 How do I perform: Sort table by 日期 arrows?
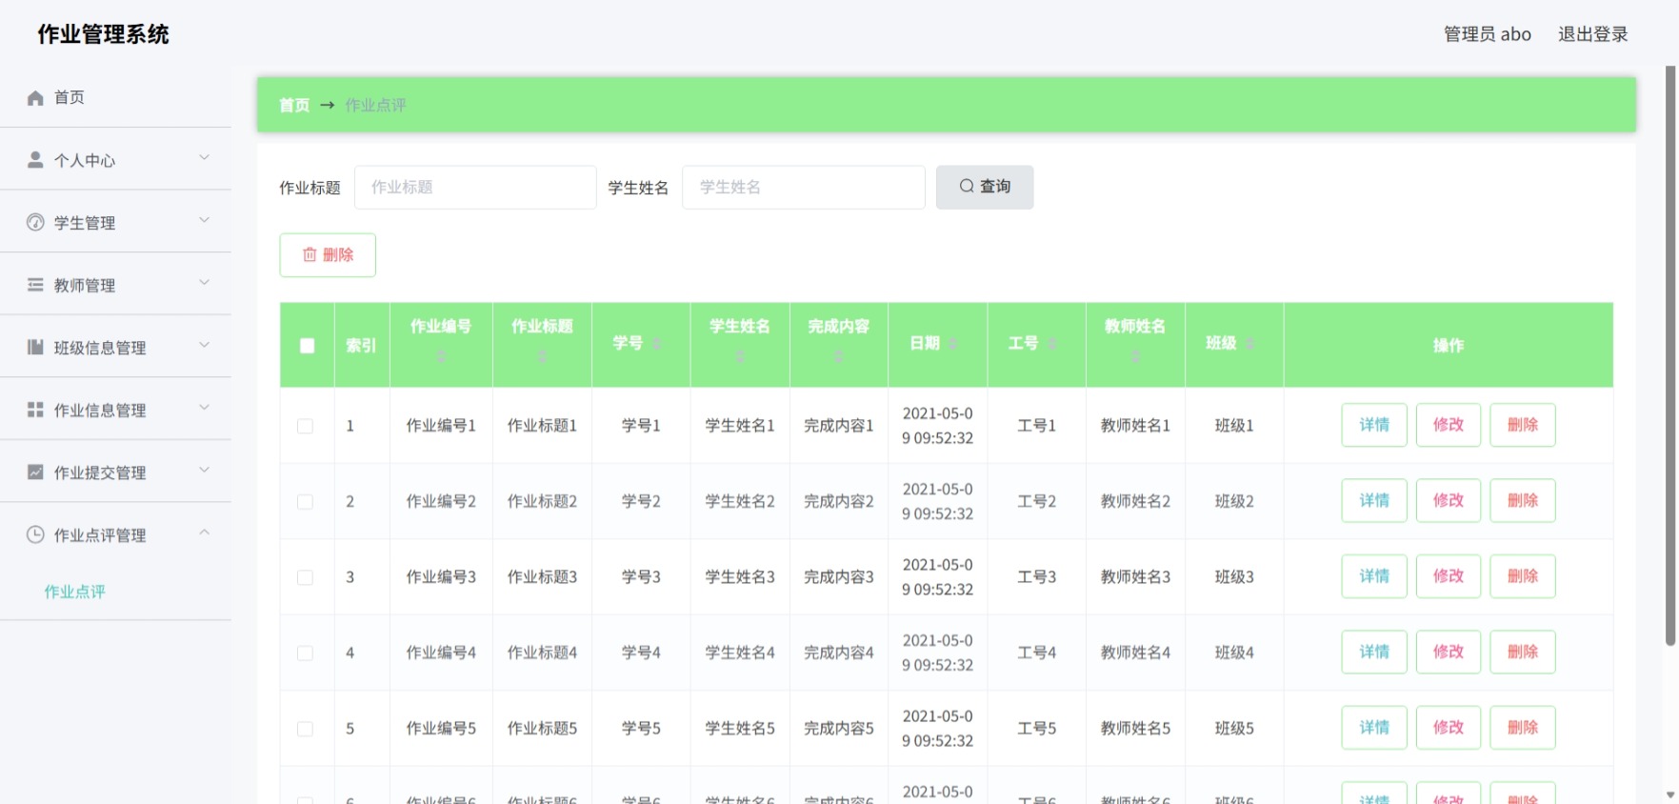[953, 343]
